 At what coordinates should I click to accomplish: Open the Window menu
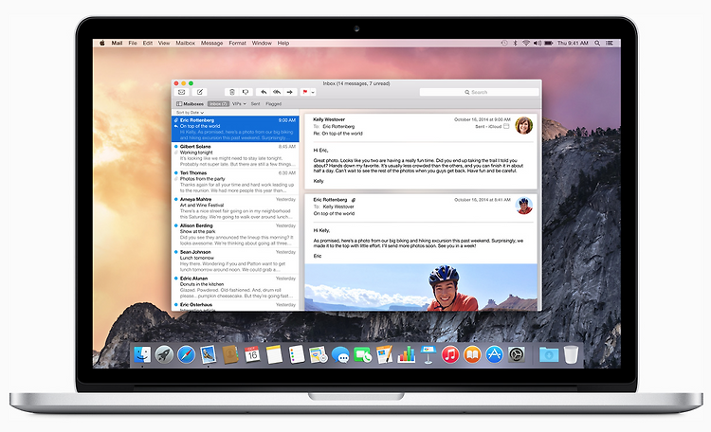pos(262,43)
